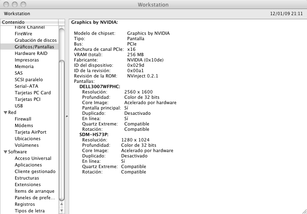Open USB in the sidebar
Image resolution: width=307 pixels, height=214 pixels.
[19, 106]
